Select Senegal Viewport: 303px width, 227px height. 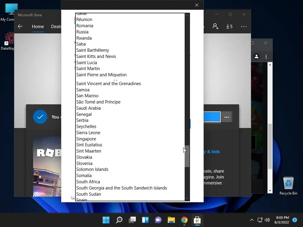(130, 114)
